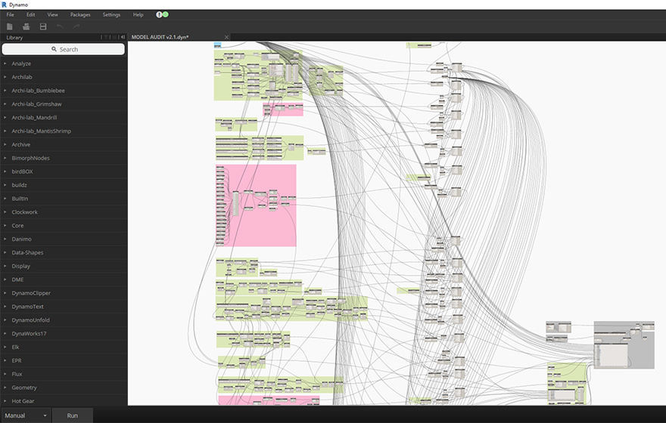This screenshot has height=423, width=666.
Task: Close the MODEL AUDIT v2.1.dyn tab
Action: coord(226,37)
